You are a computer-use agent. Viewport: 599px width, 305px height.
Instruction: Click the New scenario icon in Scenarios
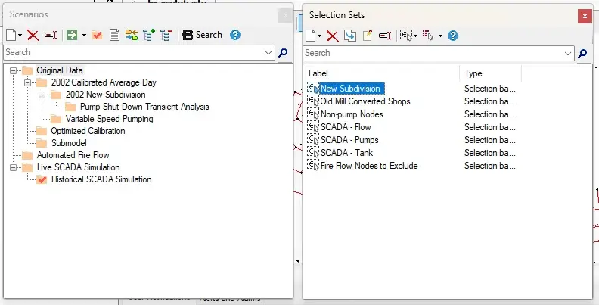coord(11,35)
